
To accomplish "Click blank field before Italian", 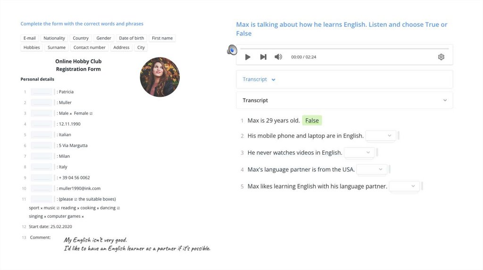I will tap(42, 135).
